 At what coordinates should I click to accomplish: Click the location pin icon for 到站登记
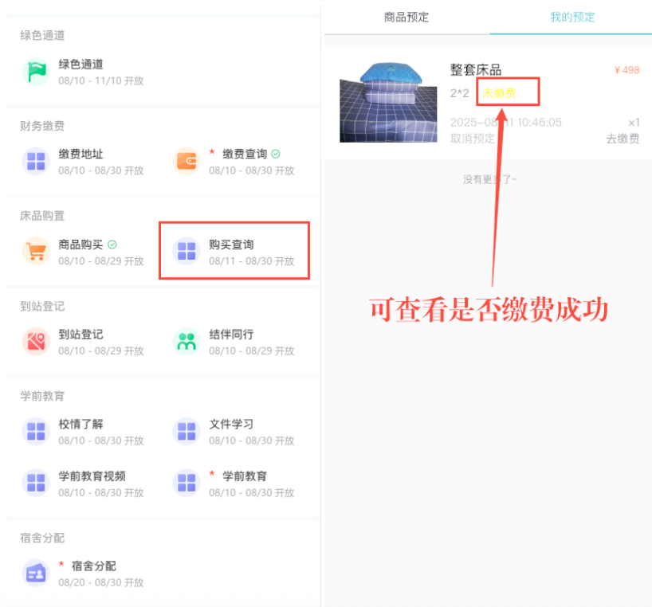click(x=36, y=342)
